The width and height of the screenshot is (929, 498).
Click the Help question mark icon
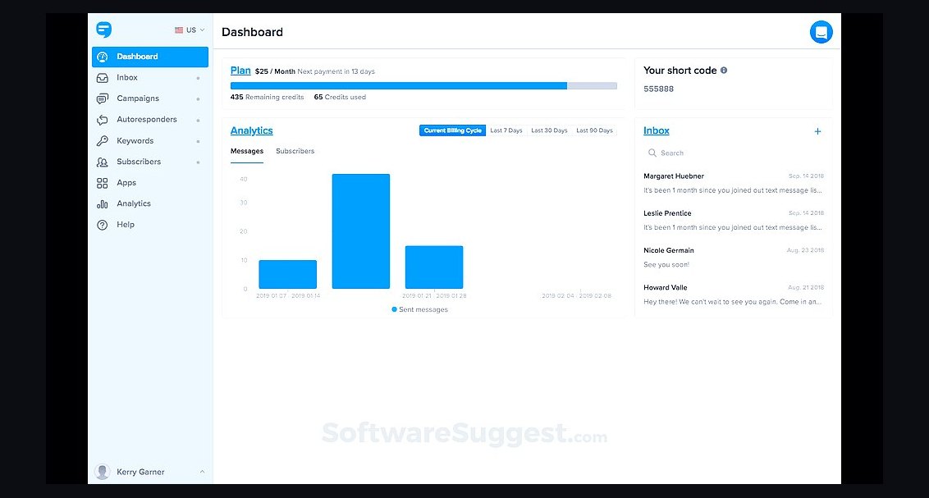(x=103, y=225)
